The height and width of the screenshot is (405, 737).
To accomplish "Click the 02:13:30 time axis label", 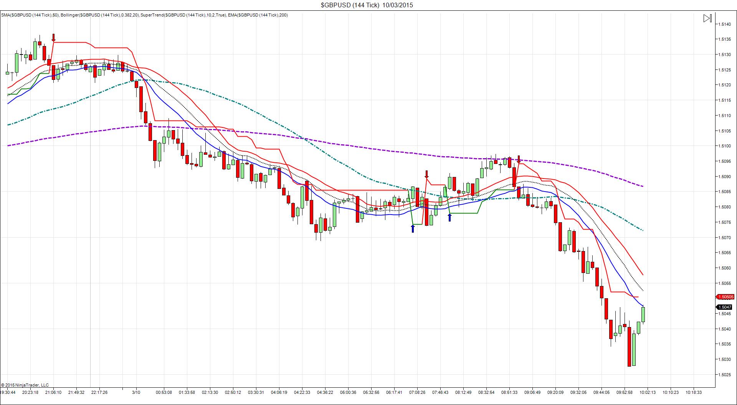I will (210, 392).
